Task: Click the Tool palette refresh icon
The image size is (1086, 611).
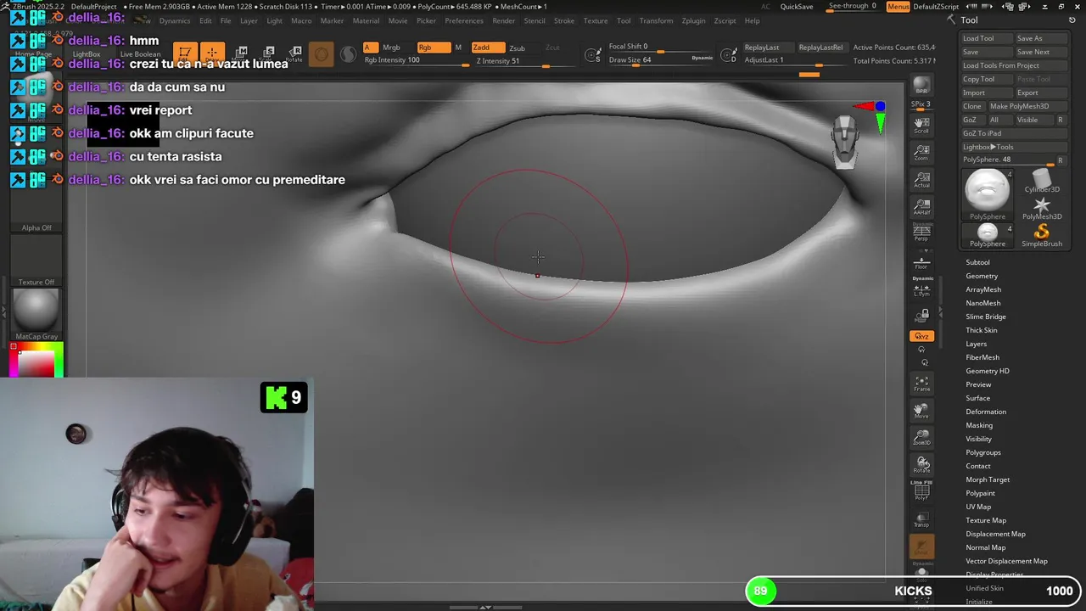Action: click(1072, 20)
